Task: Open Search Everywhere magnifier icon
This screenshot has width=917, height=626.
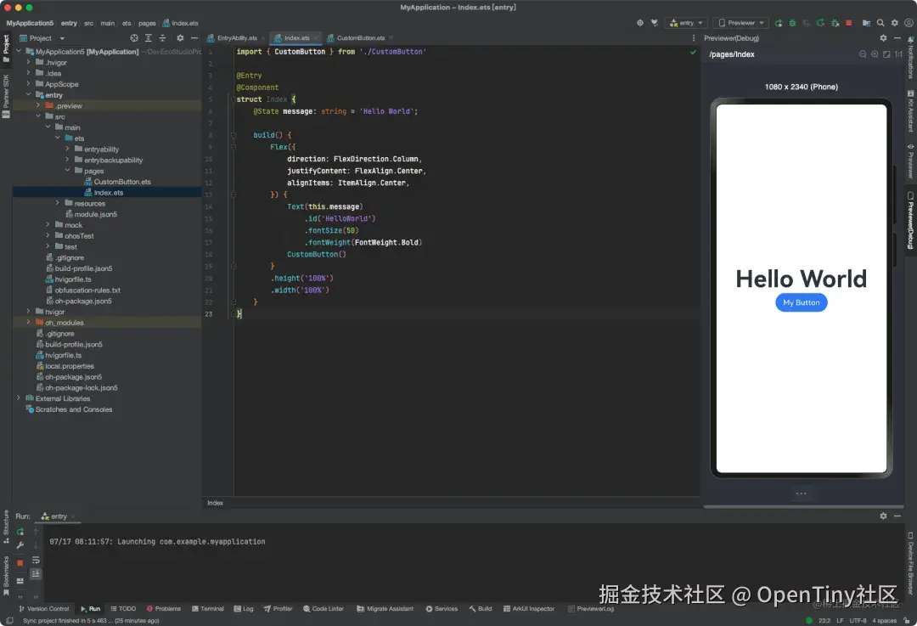Action: click(880, 23)
